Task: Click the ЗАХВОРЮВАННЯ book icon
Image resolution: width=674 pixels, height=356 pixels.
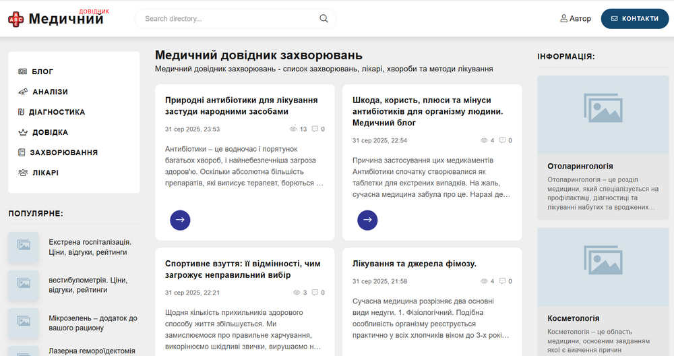Action: coord(22,152)
